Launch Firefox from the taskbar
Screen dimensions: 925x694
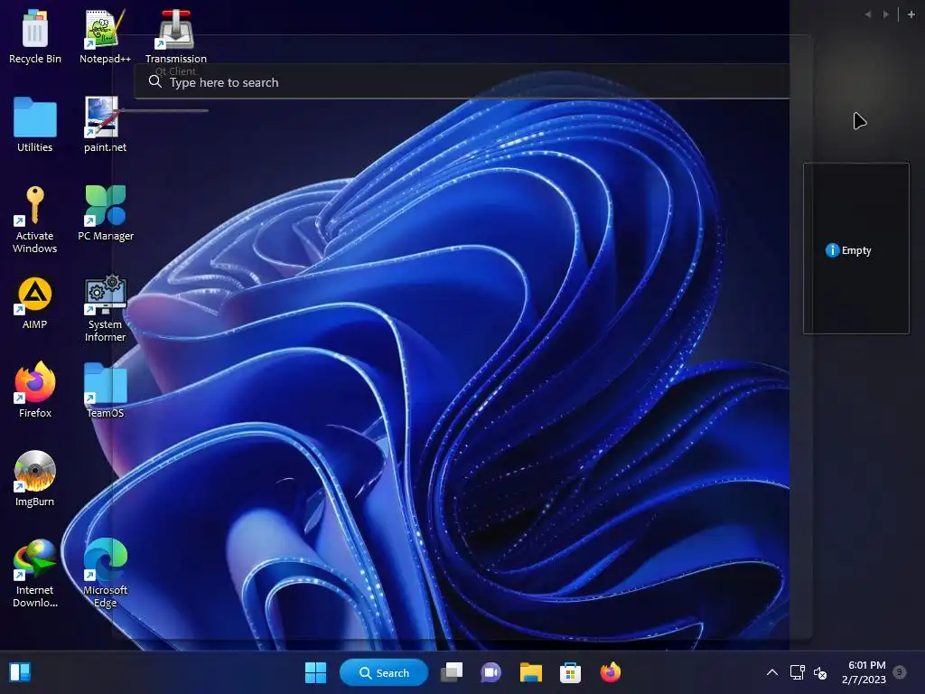611,672
